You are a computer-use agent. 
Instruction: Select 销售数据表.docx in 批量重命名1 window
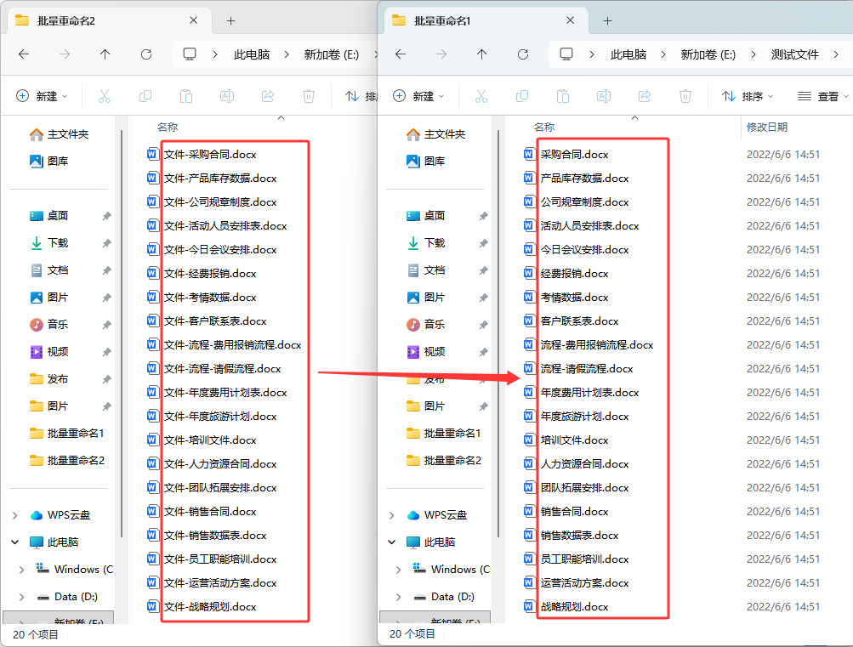tap(579, 536)
